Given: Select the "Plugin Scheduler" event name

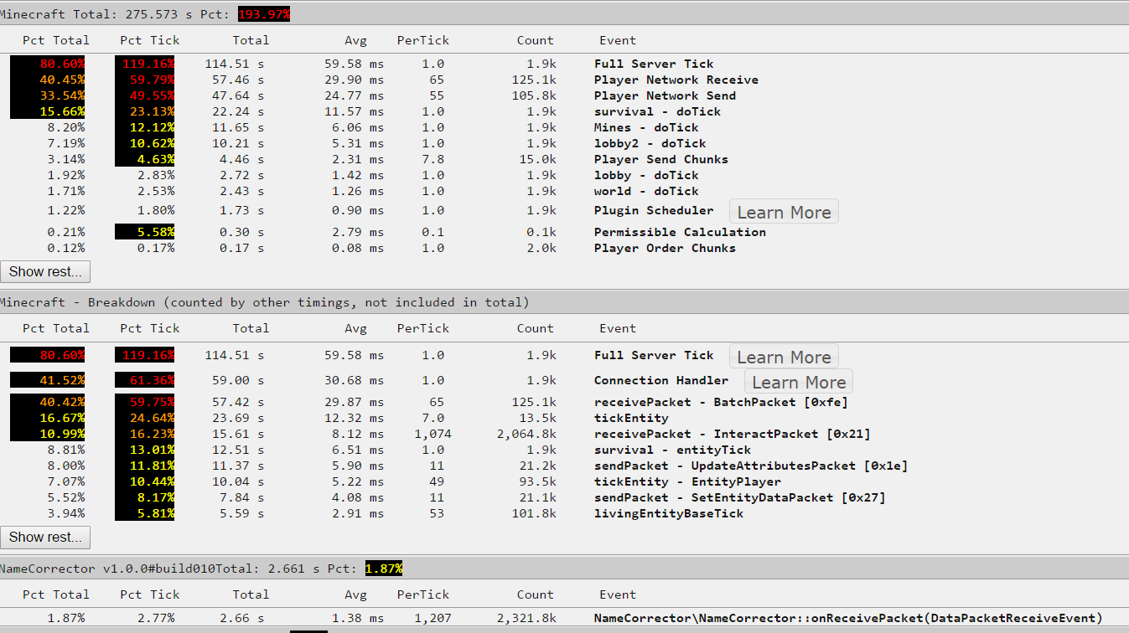Looking at the screenshot, I should (654, 210).
